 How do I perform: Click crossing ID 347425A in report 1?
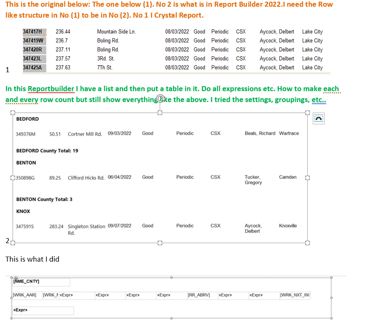pyautogui.click(x=32, y=68)
